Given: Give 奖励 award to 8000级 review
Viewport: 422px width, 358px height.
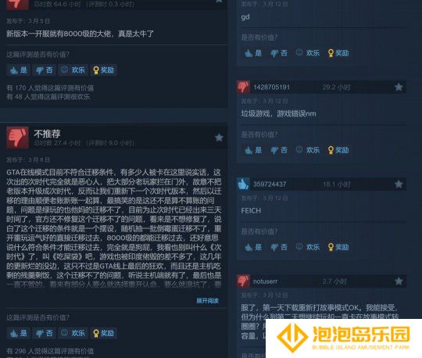Looking at the screenshot, I should [103, 70].
